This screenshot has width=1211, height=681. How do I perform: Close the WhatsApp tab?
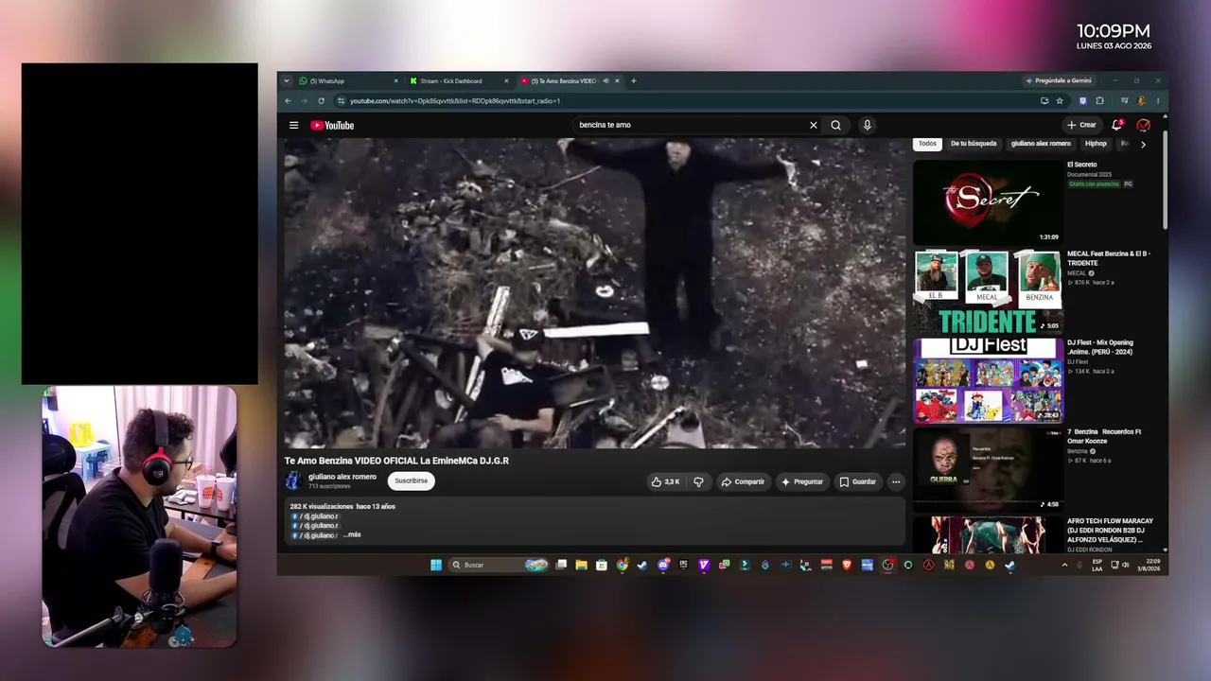[396, 81]
